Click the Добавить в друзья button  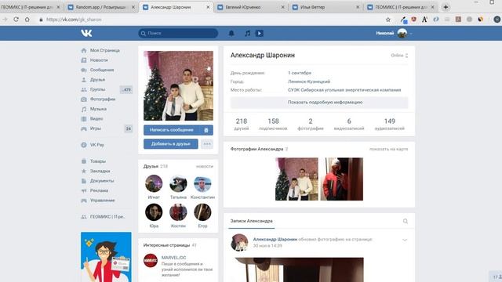tap(171, 144)
